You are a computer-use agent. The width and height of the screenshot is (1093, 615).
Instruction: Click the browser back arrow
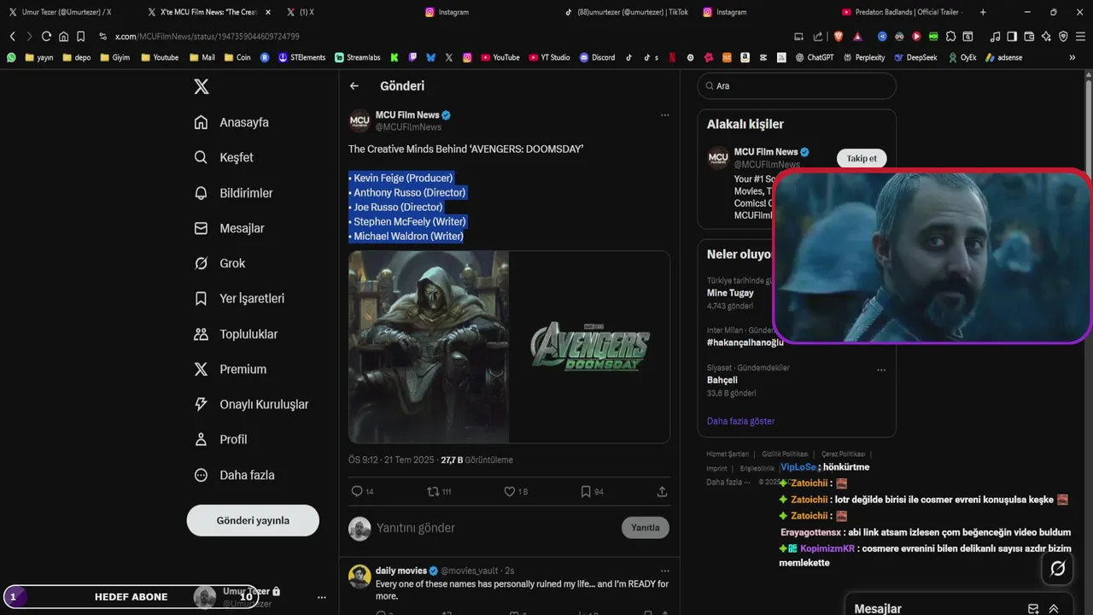(12, 37)
